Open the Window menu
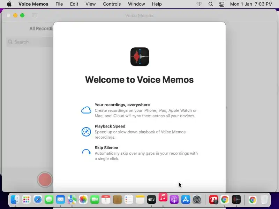 (136, 4)
